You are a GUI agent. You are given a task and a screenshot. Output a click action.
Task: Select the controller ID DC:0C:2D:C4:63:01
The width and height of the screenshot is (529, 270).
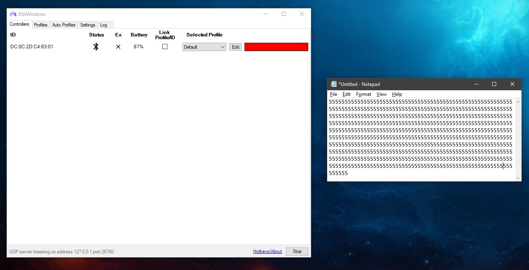(32, 47)
